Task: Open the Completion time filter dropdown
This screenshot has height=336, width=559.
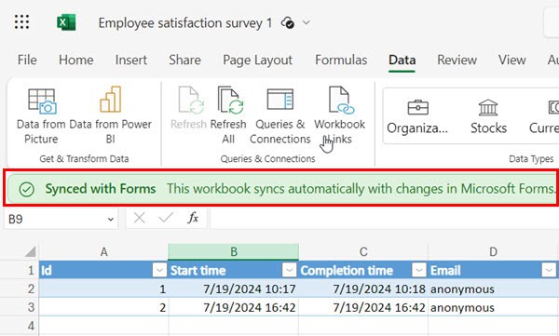Action: coord(419,271)
